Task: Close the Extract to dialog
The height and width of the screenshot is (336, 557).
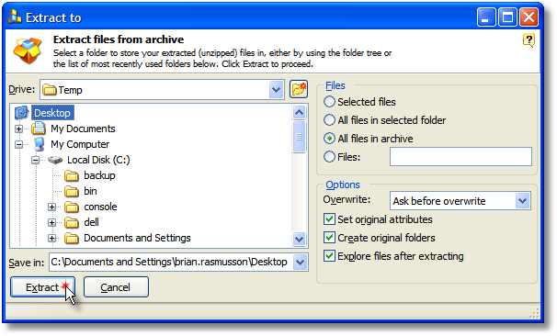Action: pos(529,17)
